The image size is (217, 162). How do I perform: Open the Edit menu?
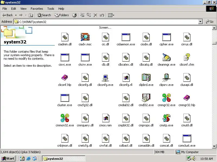tap(14, 9)
